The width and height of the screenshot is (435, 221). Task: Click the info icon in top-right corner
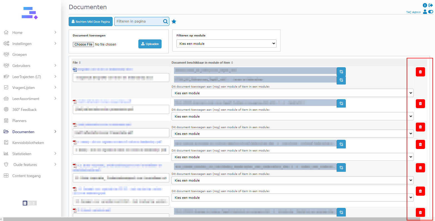pos(425,5)
